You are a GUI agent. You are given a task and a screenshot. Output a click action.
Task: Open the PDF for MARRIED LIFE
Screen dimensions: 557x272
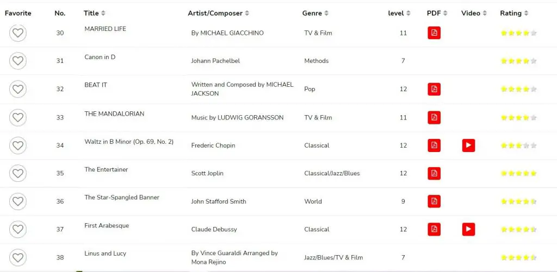434,33
